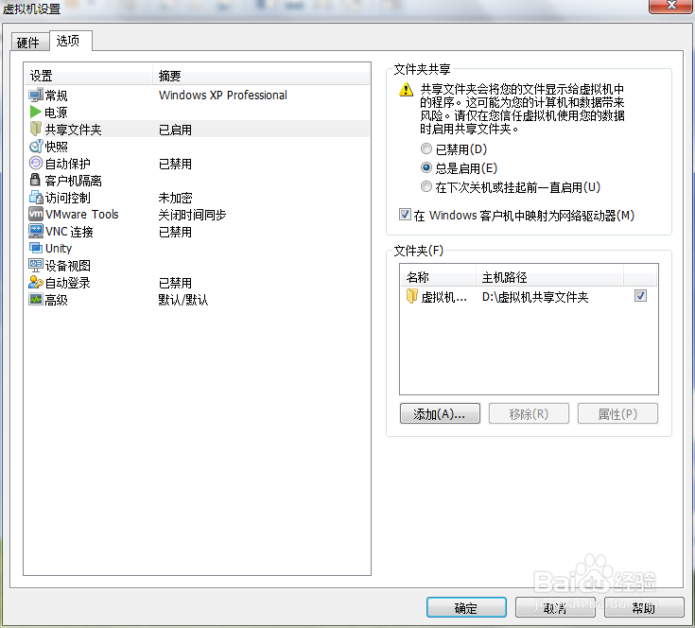Confirm with the 确定 button

pyautogui.click(x=466, y=607)
